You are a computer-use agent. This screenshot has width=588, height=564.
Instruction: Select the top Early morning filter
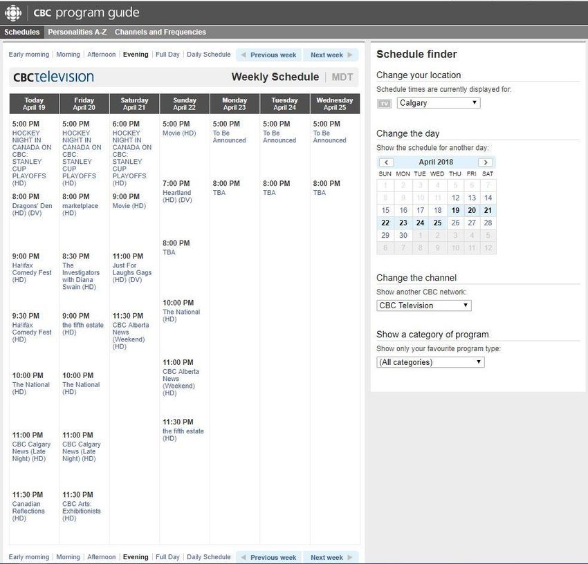(29, 55)
